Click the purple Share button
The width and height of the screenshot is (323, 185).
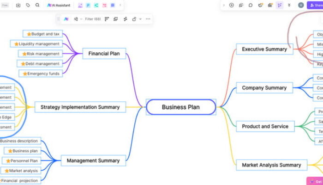click(x=316, y=5)
